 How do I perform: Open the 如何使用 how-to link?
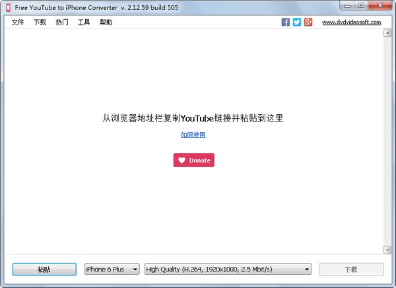(193, 135)
